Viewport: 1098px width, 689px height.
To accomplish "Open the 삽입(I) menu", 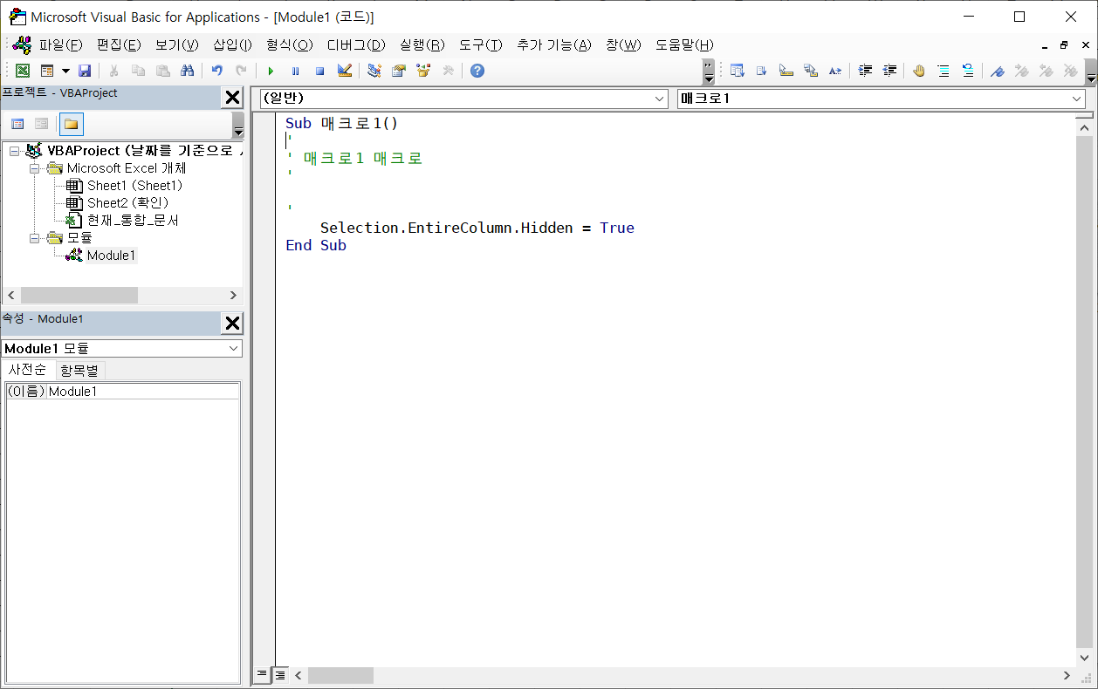I will [232, 44].
